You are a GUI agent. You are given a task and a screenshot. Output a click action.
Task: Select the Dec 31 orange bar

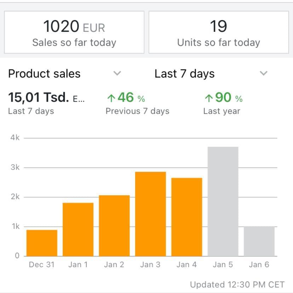coord(42,243)
